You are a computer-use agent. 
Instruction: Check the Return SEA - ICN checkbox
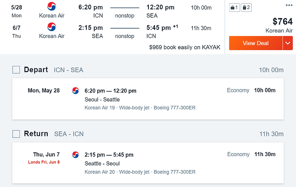pyautogui.click(x=16, y=134)
